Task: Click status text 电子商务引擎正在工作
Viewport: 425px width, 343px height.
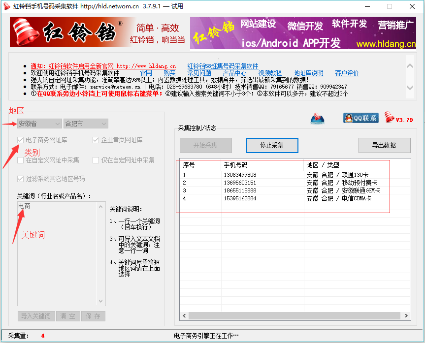Action: coord(206,336)
